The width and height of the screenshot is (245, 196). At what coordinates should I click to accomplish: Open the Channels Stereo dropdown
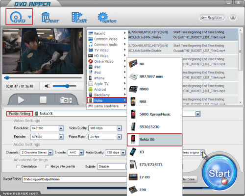click(x=50, y=152)
